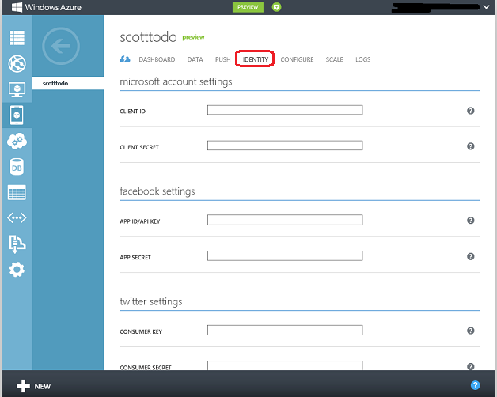Switch to the Identity tab
This screenshot has height=397, width=497.
(255, 59)
